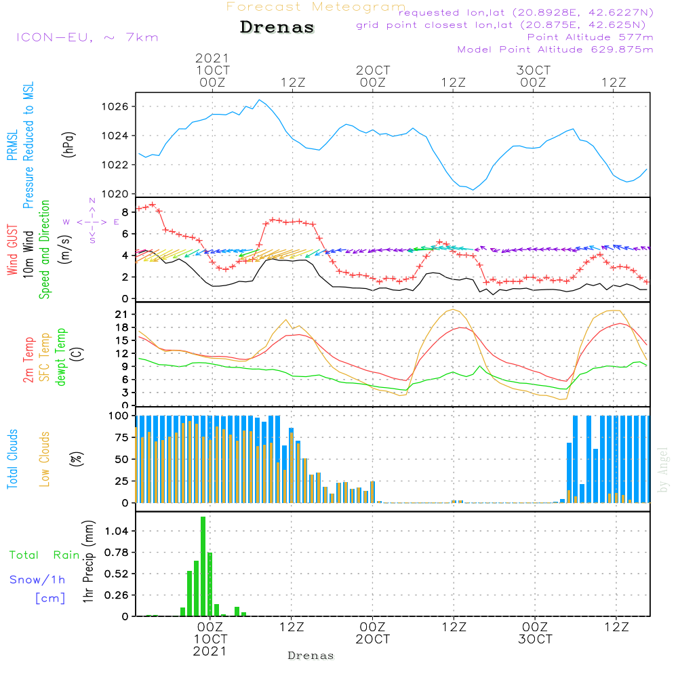Click the grid point closest lon,lat line
Image resolution: width=678 pixels, height=678 pixels.
tap(501, 25)
